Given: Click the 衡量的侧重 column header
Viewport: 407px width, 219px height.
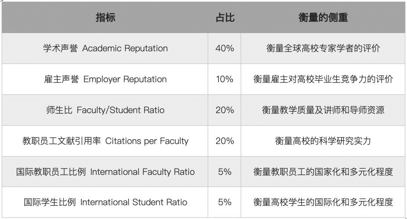Looking at the screenshot, I should (x=323, y=17).
